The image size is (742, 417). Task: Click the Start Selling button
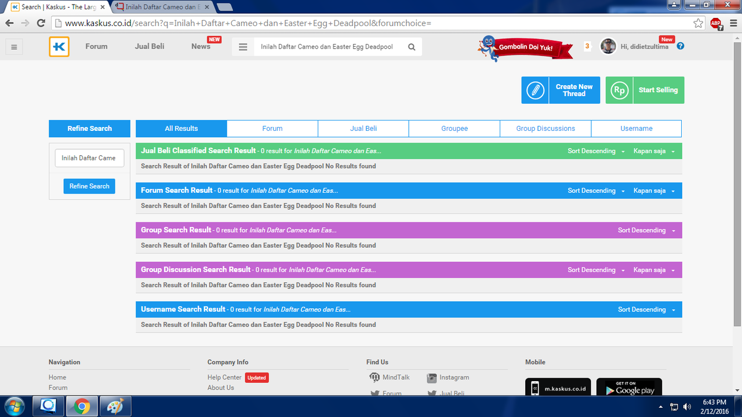[x=645, y=90]
